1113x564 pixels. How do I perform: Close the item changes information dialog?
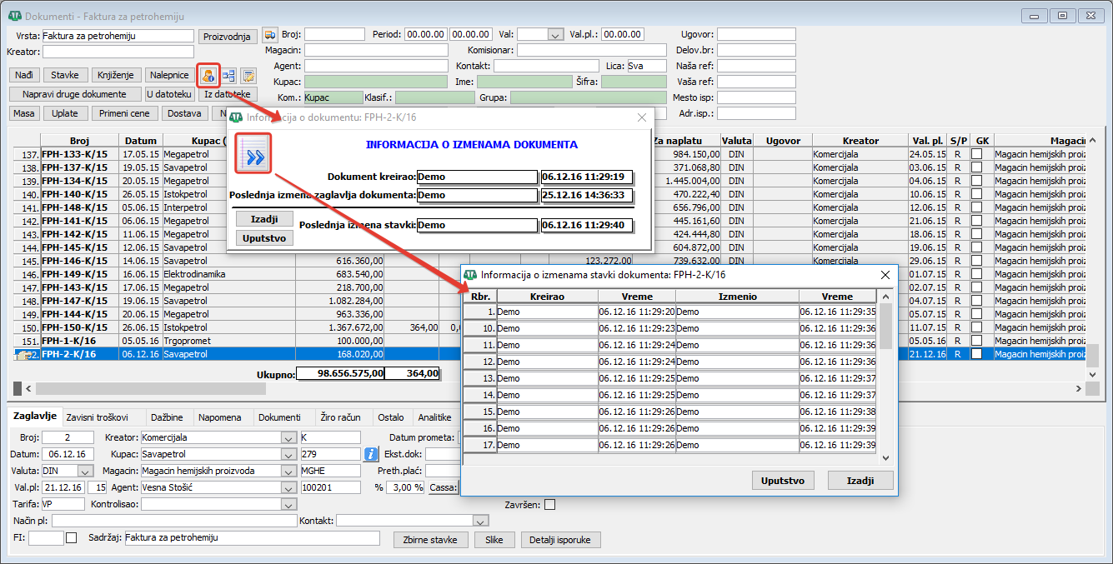click(885, 275)
